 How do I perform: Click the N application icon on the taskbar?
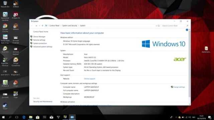pos(44,117)
